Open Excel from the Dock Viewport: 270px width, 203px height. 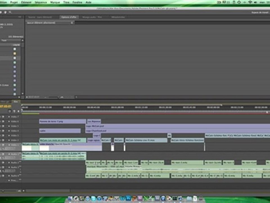point(146,198)
